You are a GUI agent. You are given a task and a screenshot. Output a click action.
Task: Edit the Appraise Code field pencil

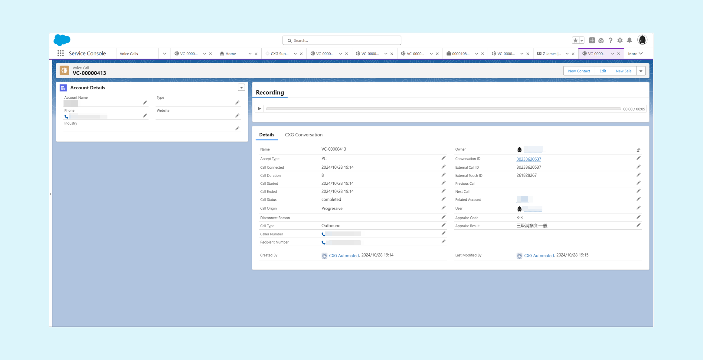638,217
